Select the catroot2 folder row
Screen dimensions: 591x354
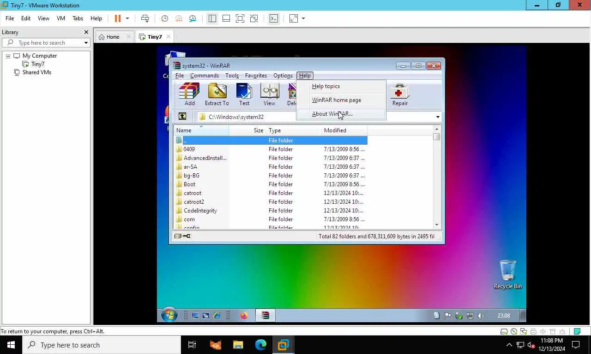271,202
